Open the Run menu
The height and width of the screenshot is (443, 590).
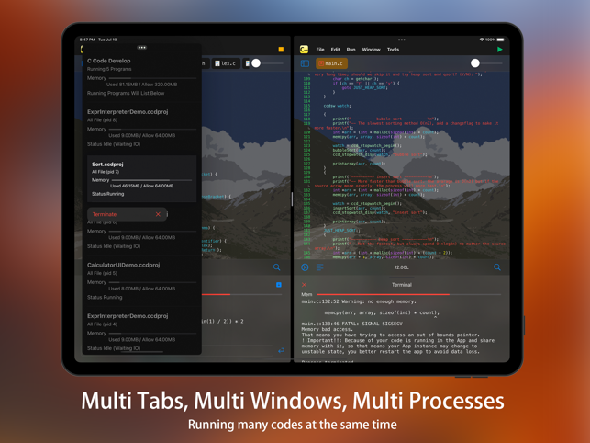[351, 50]
